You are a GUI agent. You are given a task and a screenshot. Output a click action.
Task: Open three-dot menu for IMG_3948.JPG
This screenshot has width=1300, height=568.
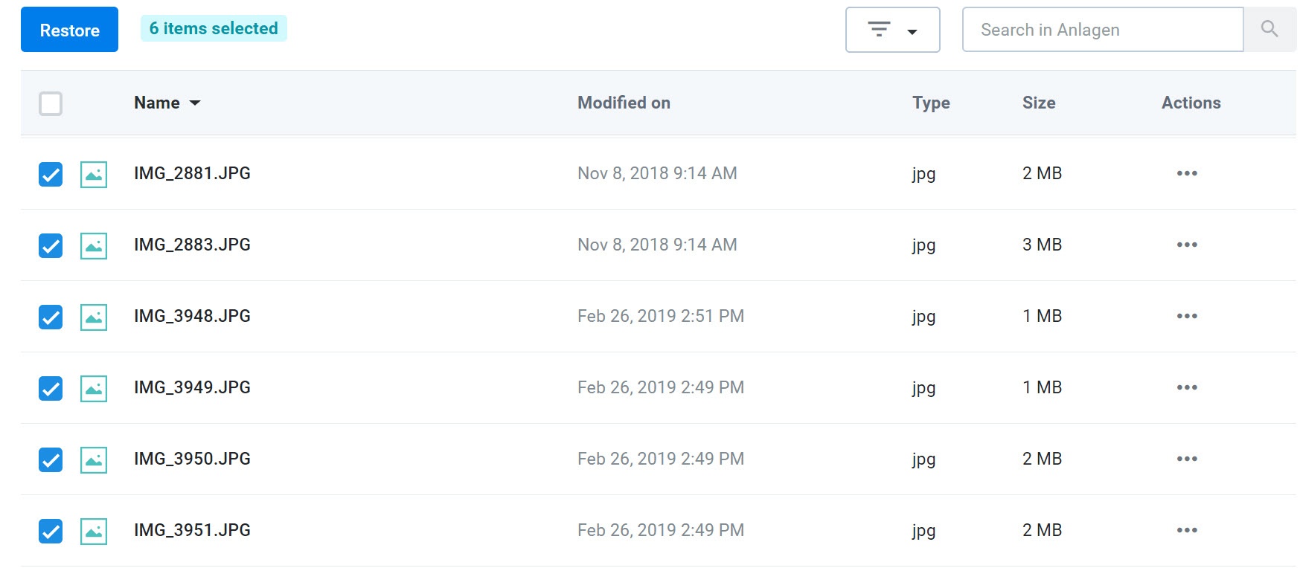click(x=1187, y=316)
